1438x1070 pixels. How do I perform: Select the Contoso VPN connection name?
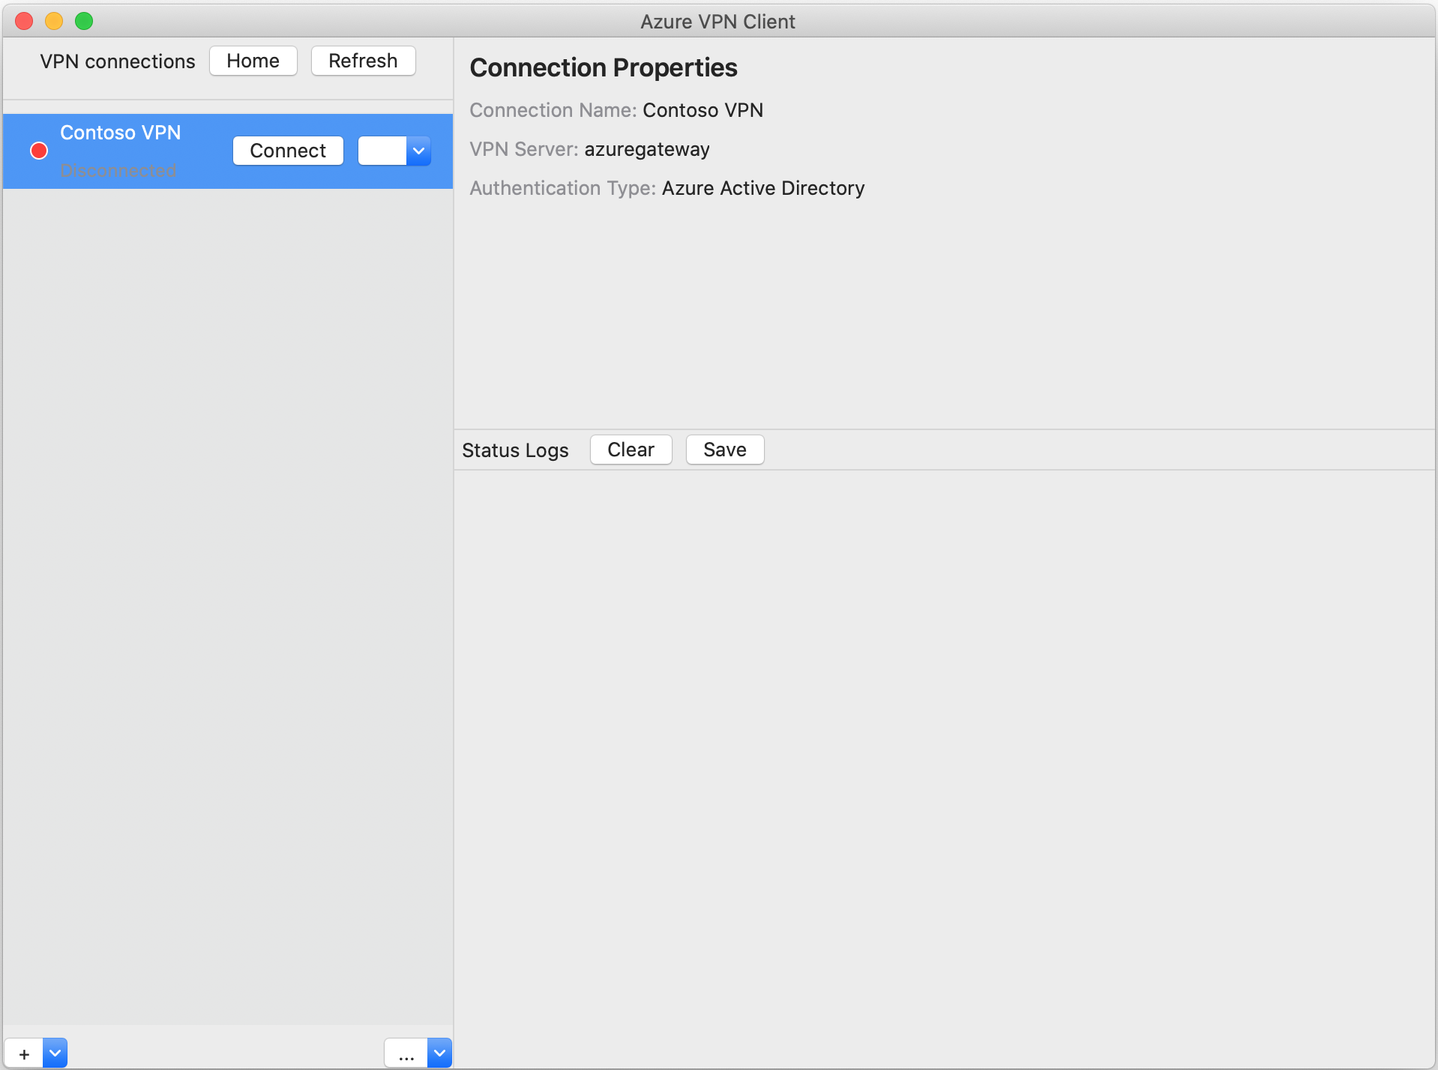point(120,133)
